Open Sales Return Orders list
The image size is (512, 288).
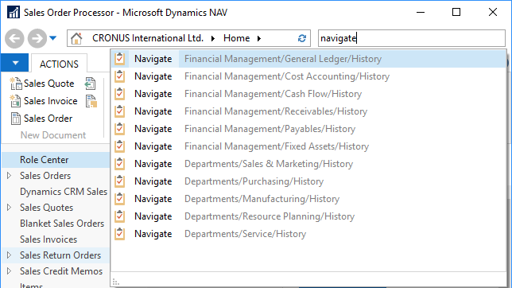click(x=60, y=255)
